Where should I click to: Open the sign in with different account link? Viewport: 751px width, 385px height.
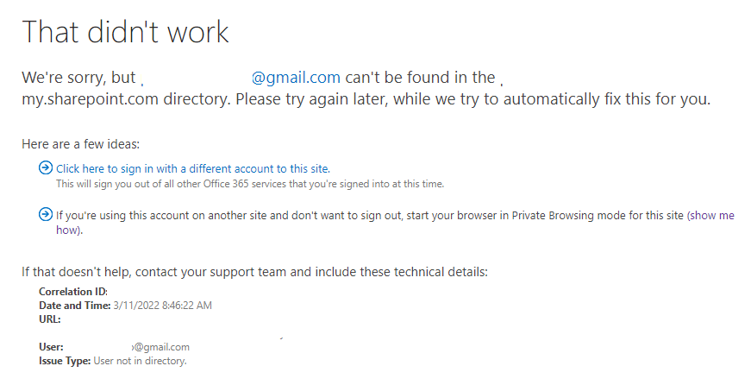pos(193,169)
